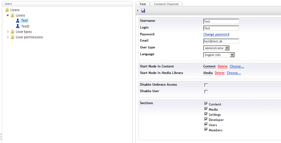Click the root Users folder icon
The height and width of the screenshot is (143, 281).
click(7, 10)
